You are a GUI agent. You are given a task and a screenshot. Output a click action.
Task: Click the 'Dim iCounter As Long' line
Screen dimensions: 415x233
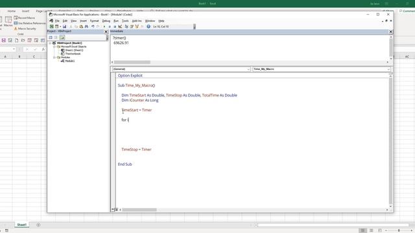(140, 100)
